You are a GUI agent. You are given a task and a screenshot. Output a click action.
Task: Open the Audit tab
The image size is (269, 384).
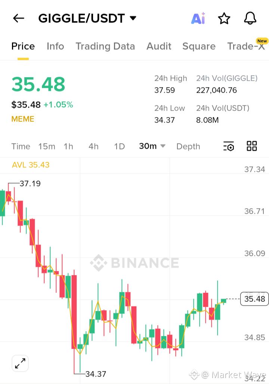click(159, 46)
